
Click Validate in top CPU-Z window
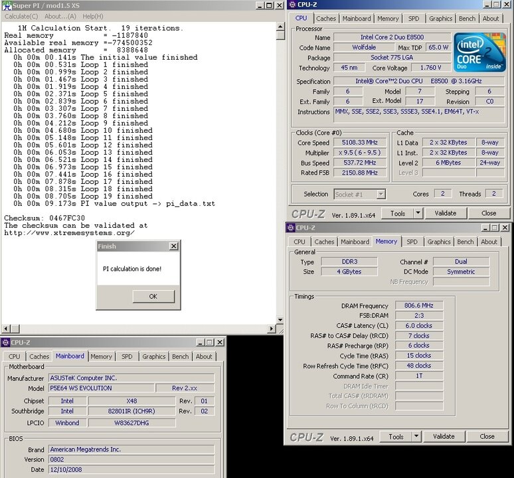445,213
